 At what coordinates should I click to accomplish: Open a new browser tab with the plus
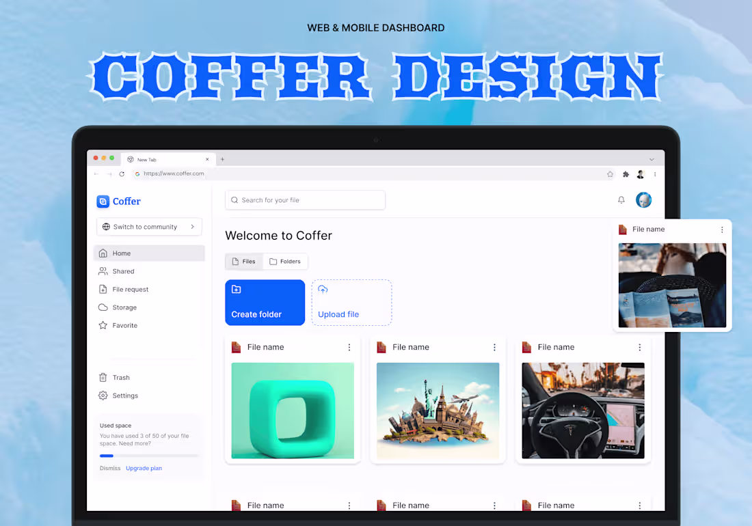221,158
